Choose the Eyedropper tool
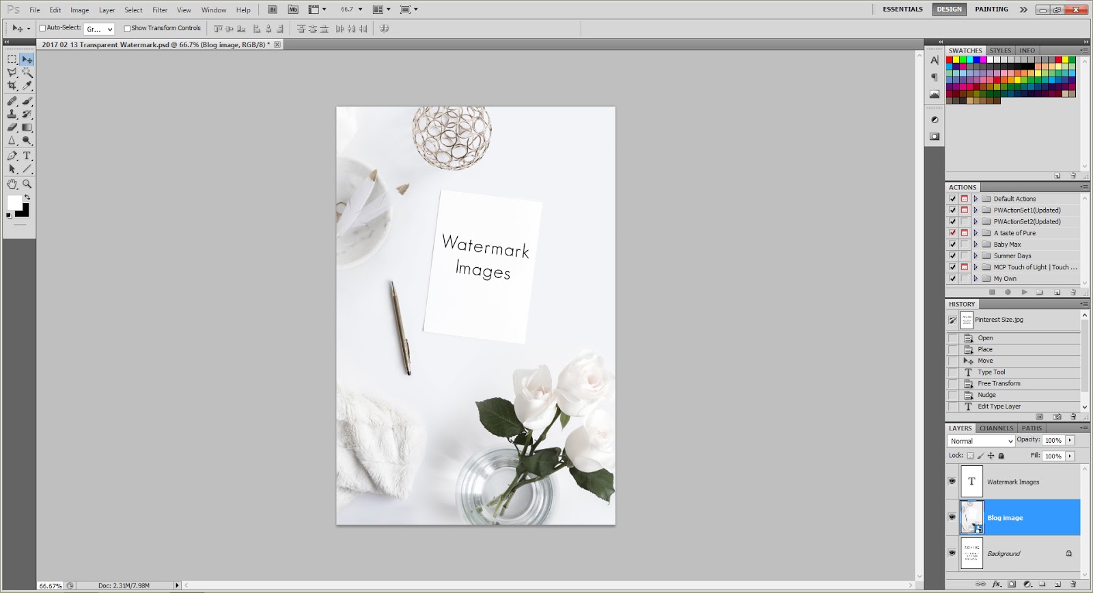 pyautogui.click(x=27, y=85)
